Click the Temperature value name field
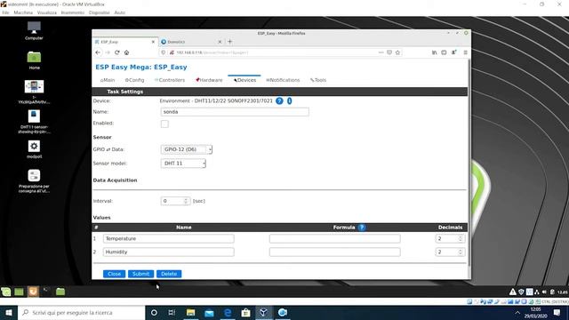569x320 pixels. tap(169, 238)
